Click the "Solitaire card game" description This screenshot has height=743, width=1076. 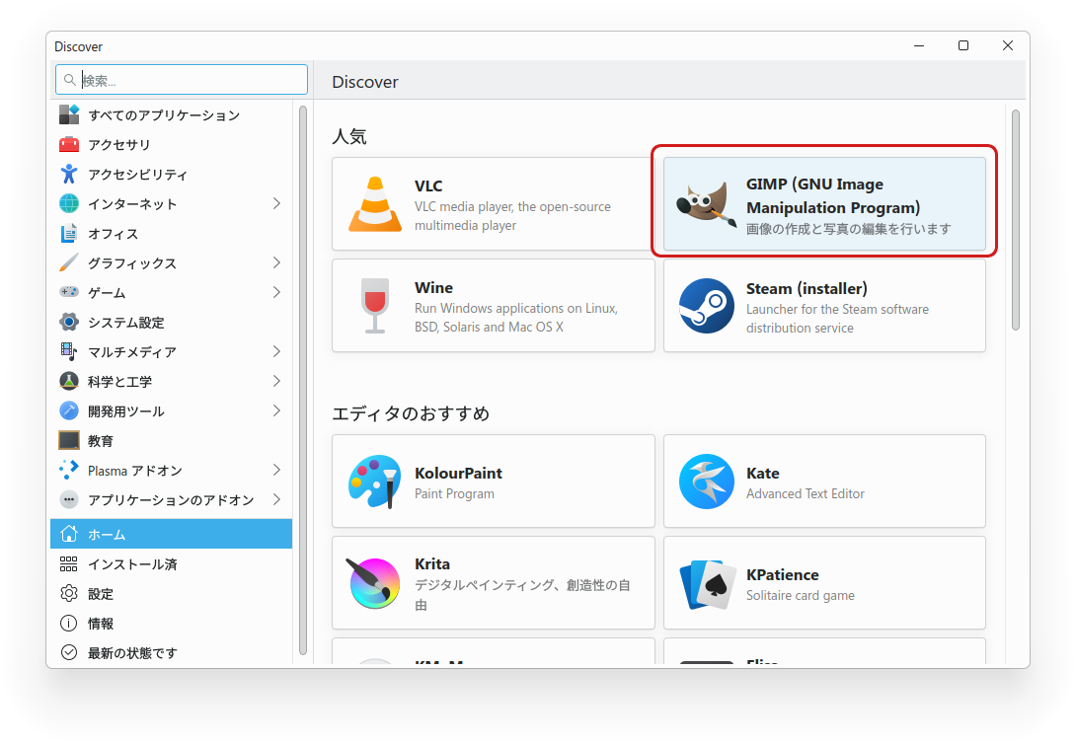(801, 596)
